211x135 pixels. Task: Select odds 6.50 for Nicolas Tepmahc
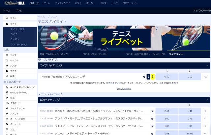pyautogui.click(x=166, y=77)
